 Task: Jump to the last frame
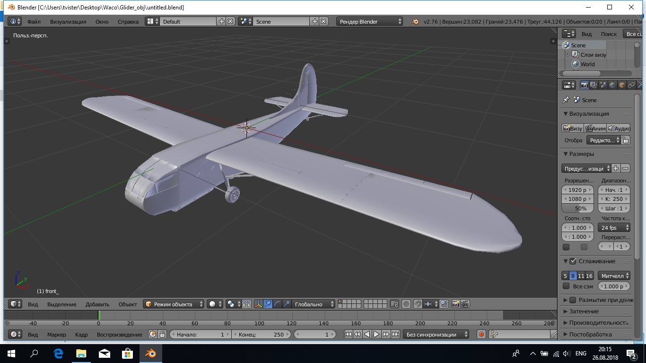point(395,334)
